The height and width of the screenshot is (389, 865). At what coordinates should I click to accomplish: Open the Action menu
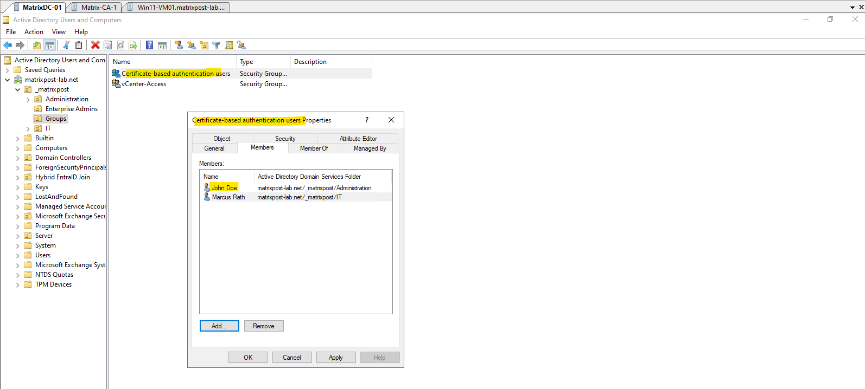pos(34,32)
